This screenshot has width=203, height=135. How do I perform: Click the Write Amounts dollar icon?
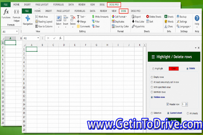pyautogui.click(x=93, y=17)
